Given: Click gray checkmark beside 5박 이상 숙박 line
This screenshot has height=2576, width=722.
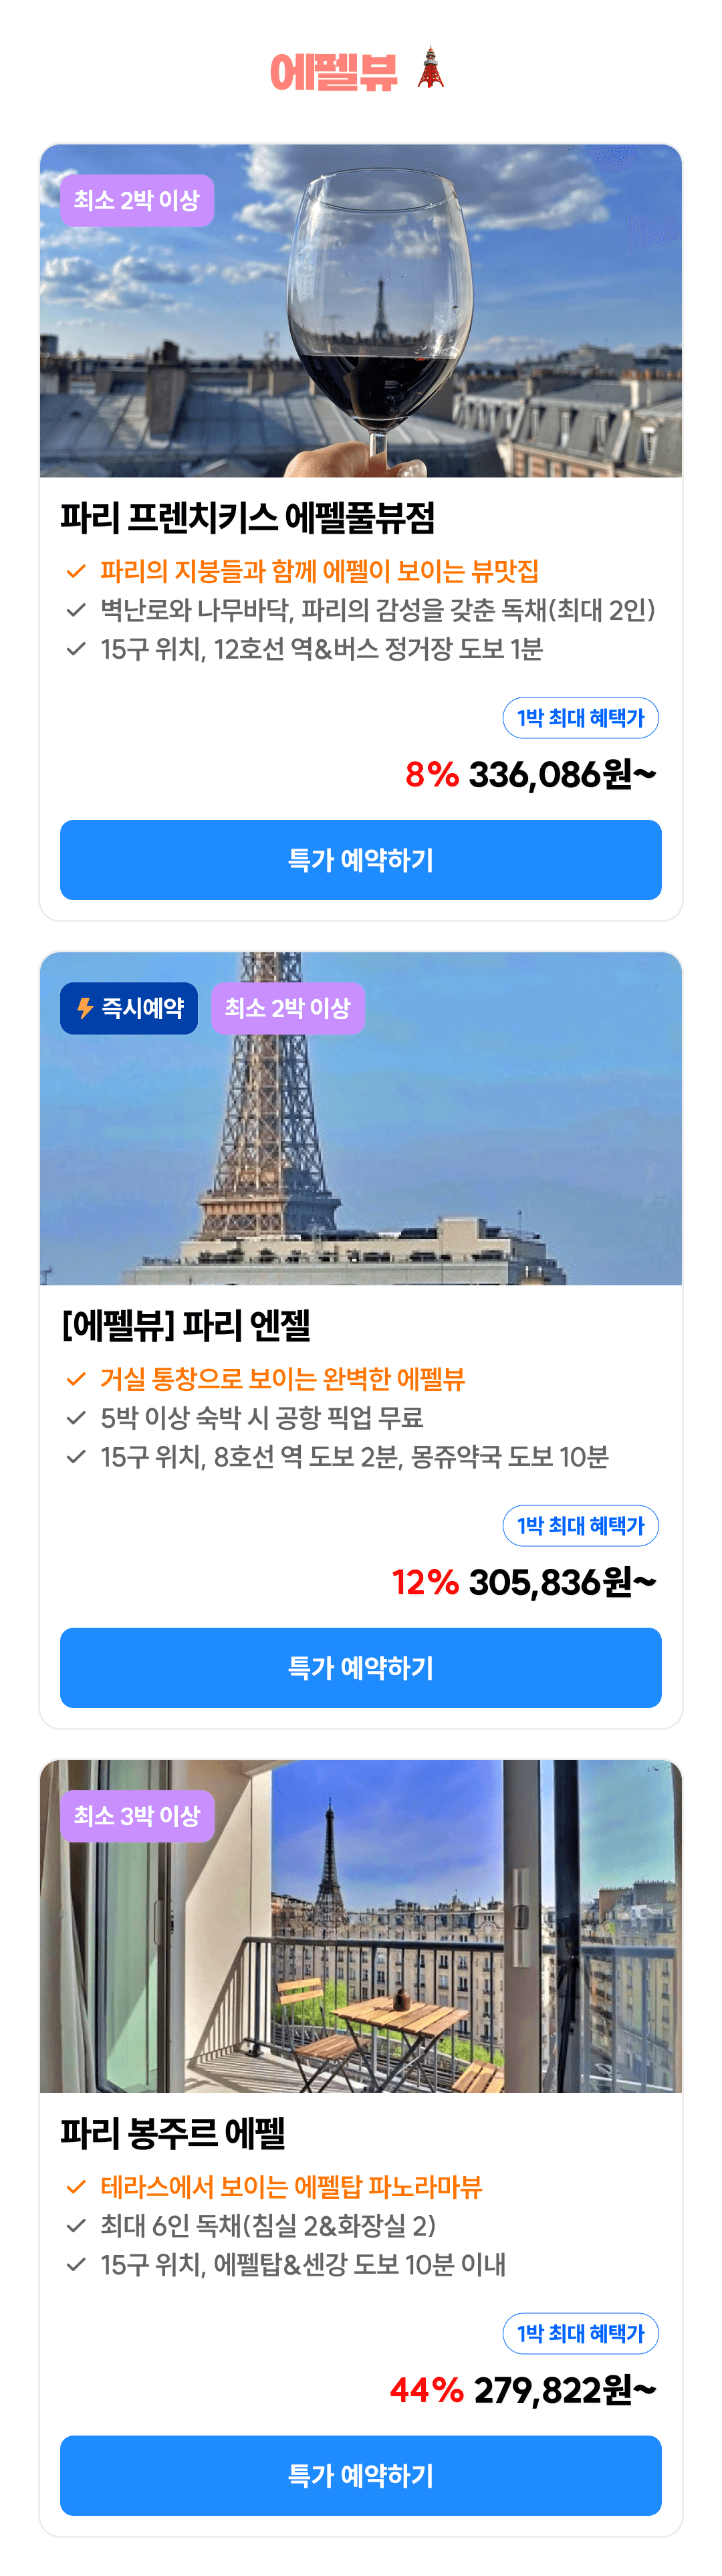Looking at the screenshot, I should click(x=76, y=1418).
